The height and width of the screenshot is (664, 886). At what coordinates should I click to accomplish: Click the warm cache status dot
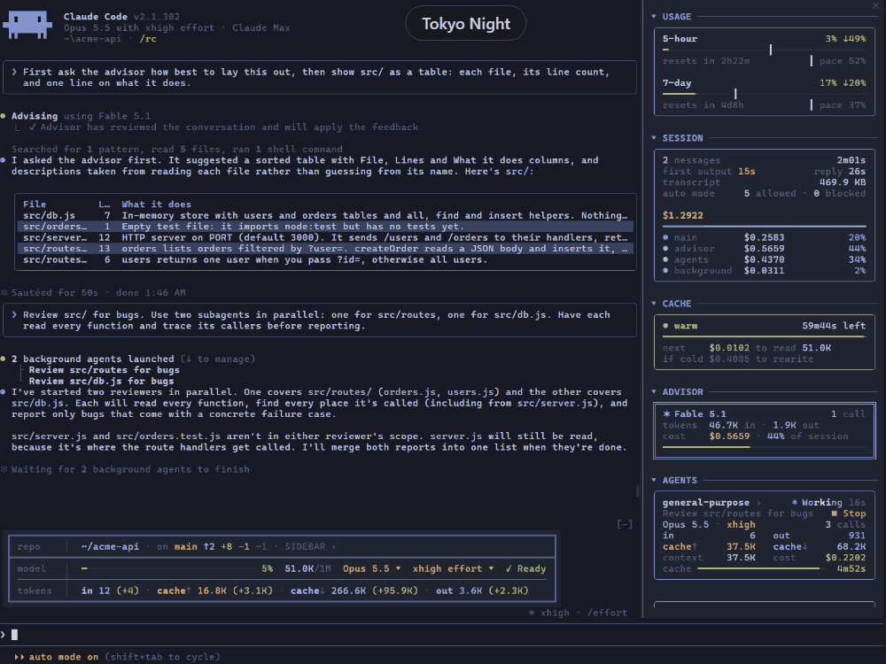tap(665, 326)
